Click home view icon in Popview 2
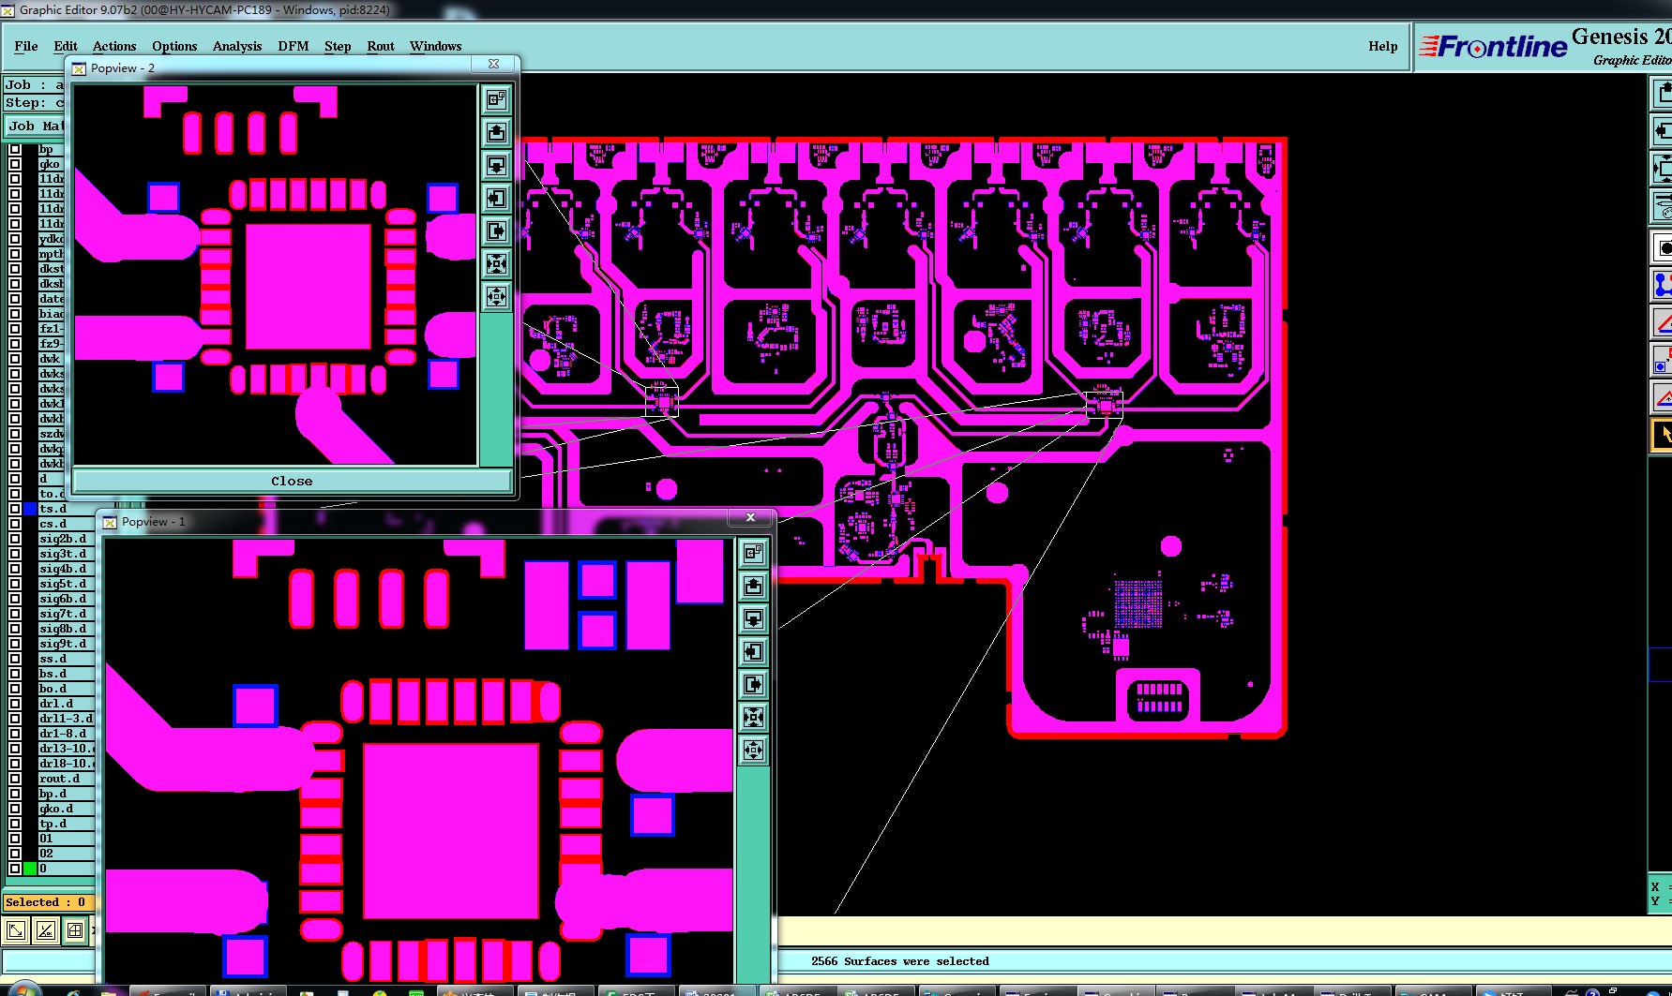The height and width of the screenshot is (996, 1672). (496, 99)
